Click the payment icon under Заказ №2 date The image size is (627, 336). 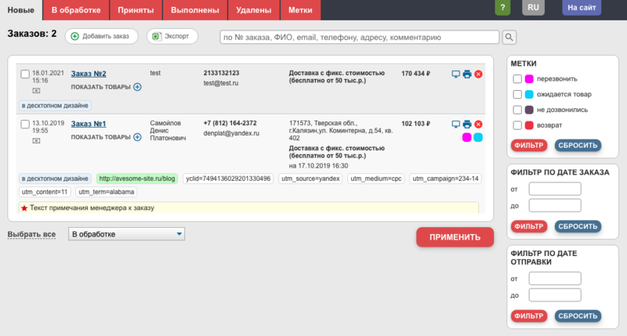point(36,91)
